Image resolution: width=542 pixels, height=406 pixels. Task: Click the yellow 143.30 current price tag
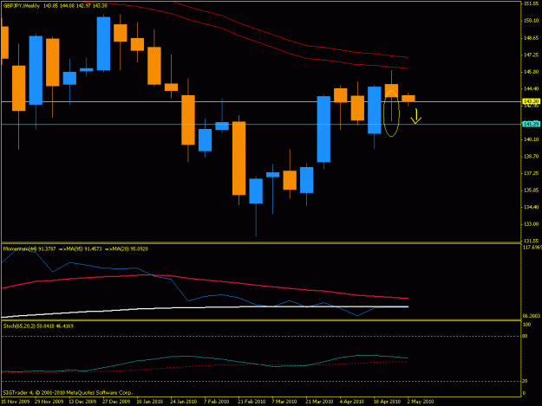click(x=531, y=101)
